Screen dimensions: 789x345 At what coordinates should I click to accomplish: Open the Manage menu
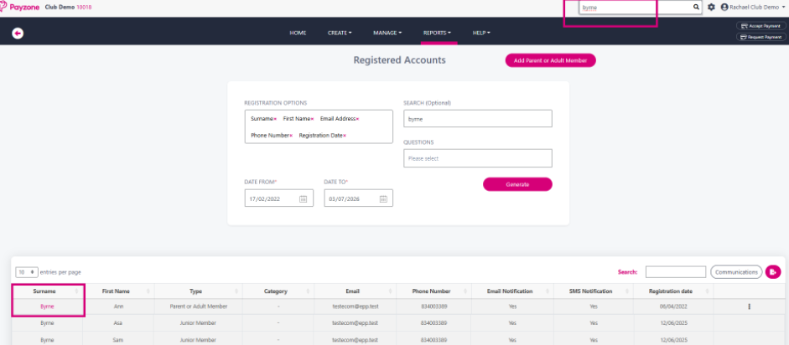click(x=387, y=33)
